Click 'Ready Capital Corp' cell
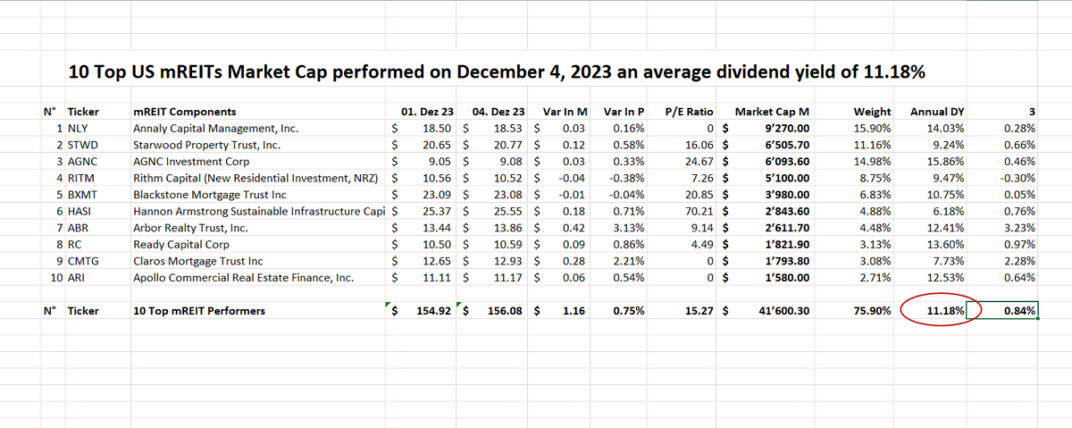Screen dimensions: 1072x428 (180, 245)
